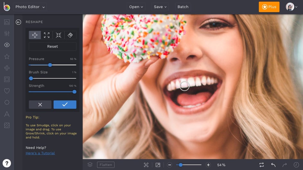Select the Touch Up eye icon
303x170 pixels.
click(7, 45)
